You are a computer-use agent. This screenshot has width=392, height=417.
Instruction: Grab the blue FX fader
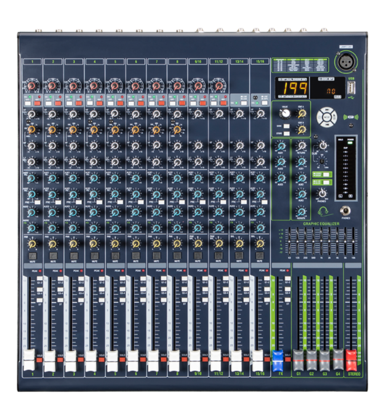pyautogui.click(x=278, y=361)
